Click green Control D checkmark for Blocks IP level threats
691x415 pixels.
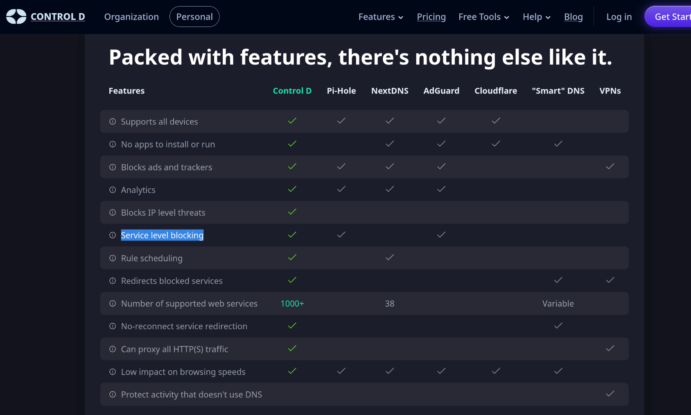point(292,212)
